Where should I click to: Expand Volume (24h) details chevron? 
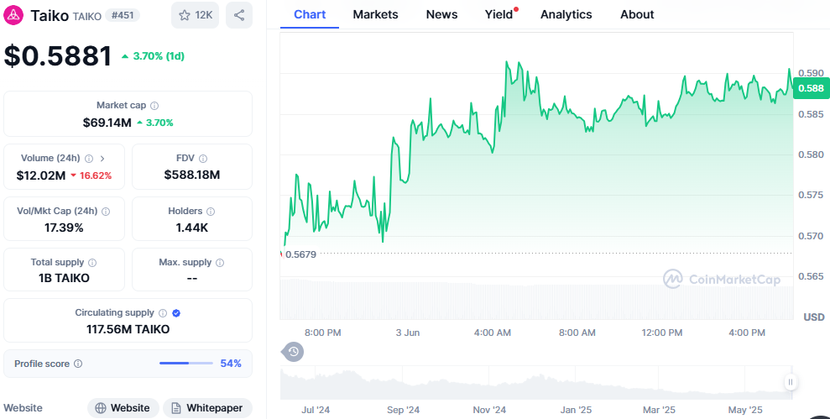pyautogui.click(x=102, y=159)
